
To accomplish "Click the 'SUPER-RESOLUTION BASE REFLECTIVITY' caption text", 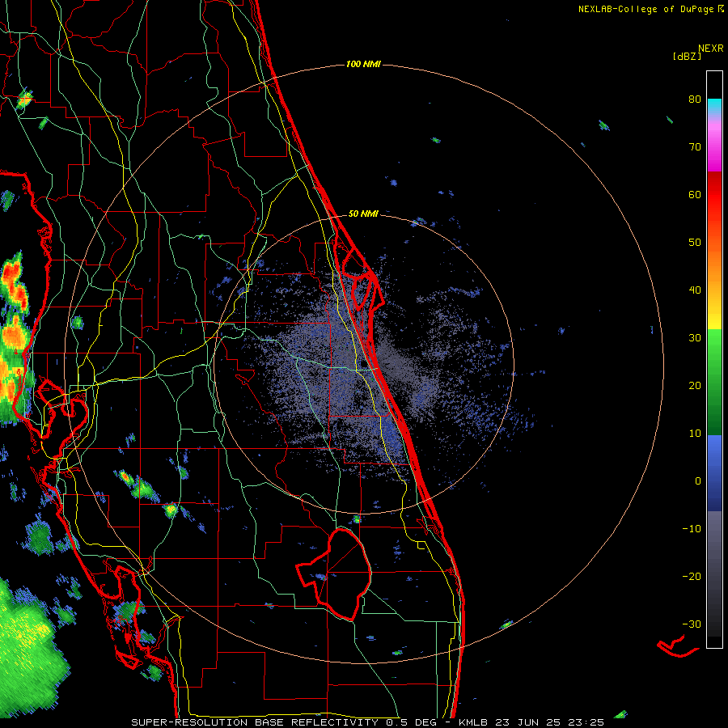I will pyautogui.click(x=255, y=722).
